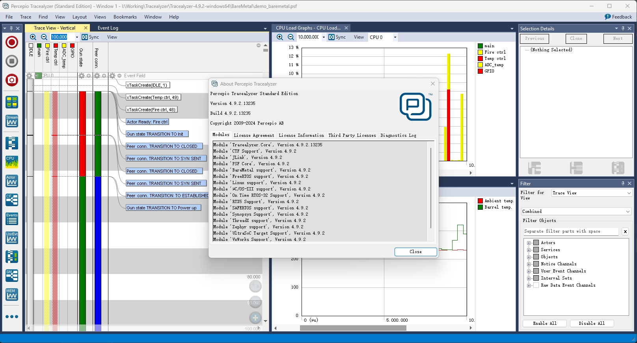637x343 pixels.
Task: Toggle the main actor checkbox in Trace View
Action: click(39, 46)
